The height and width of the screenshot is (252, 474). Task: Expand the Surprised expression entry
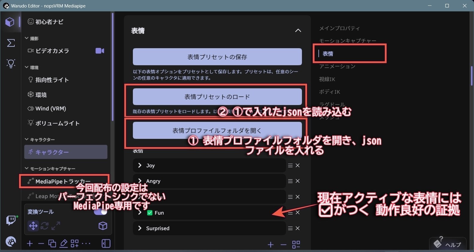140,228
